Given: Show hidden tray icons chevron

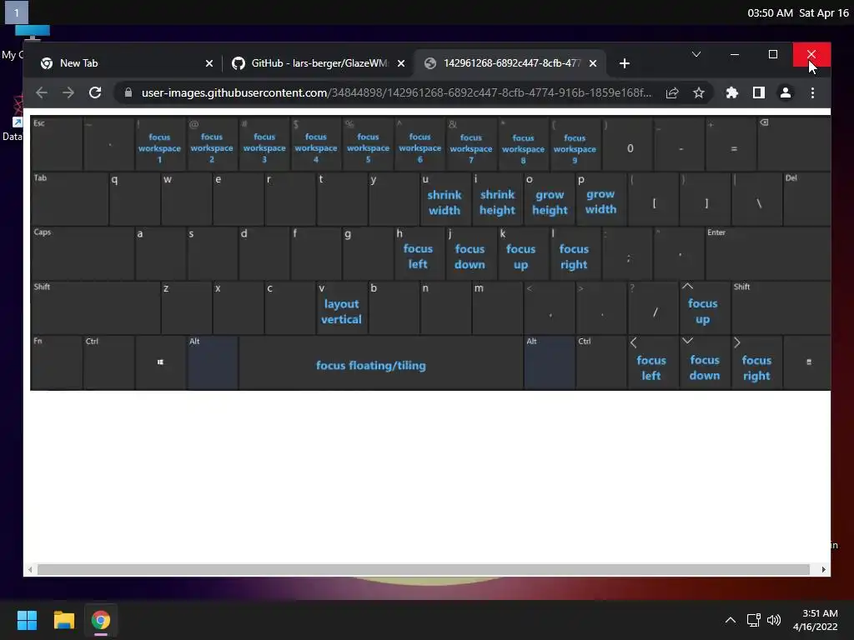Looking at the screenshot, I should tap(731, 620).
